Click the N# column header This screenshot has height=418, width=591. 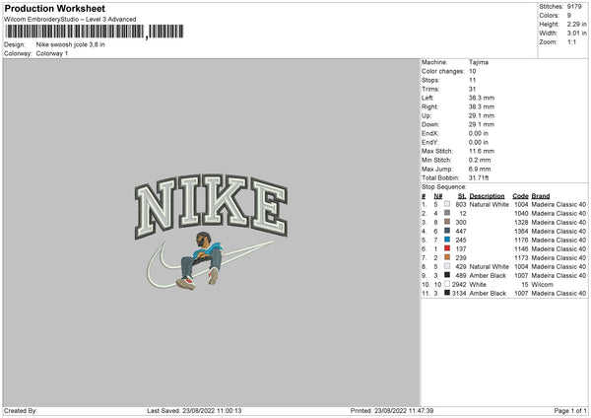coord(438,196)
